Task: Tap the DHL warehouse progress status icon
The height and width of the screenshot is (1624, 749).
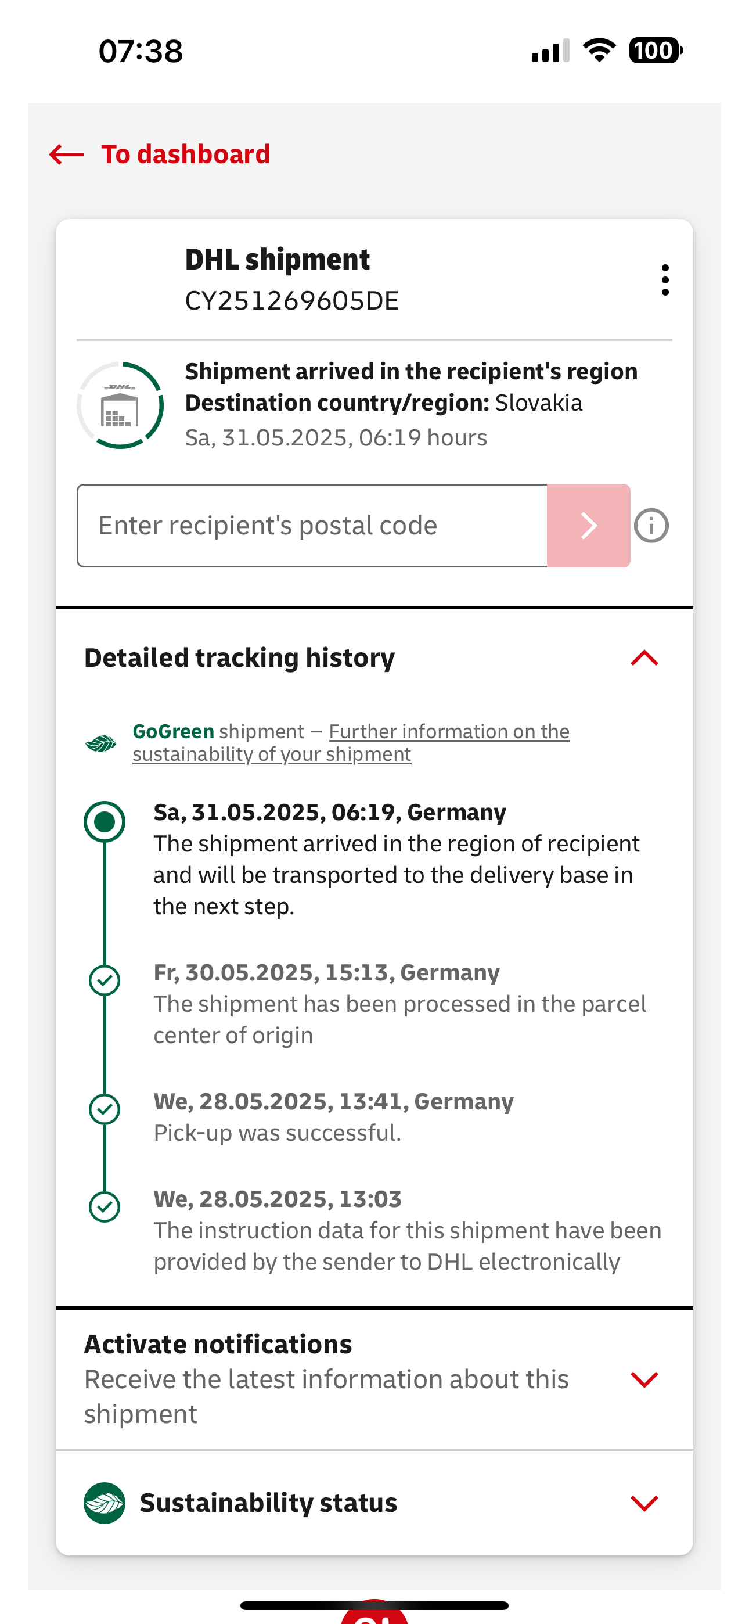Action: point(120,405)
